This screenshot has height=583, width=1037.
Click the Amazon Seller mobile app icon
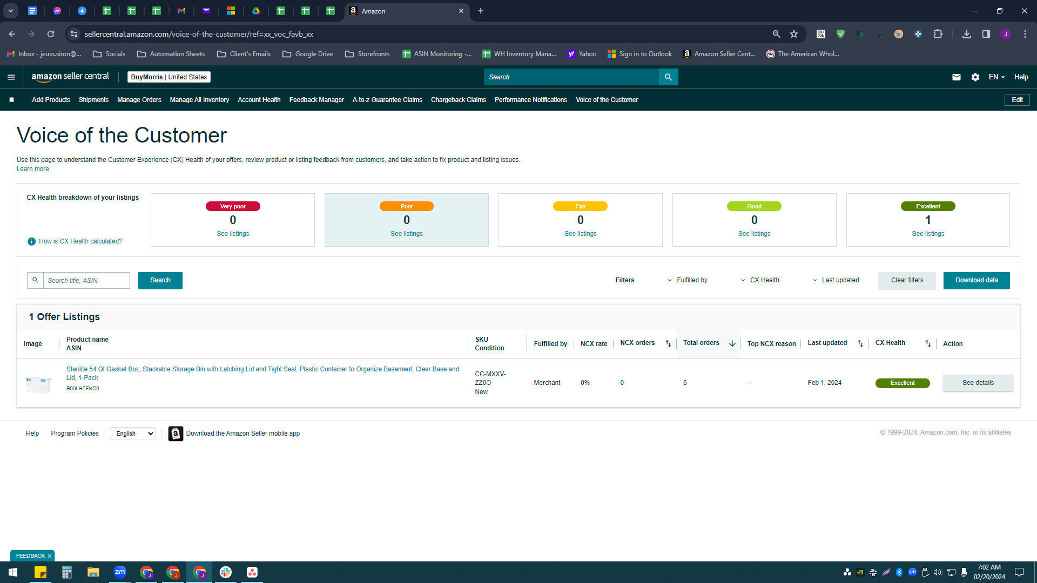(x=176, y=433)
